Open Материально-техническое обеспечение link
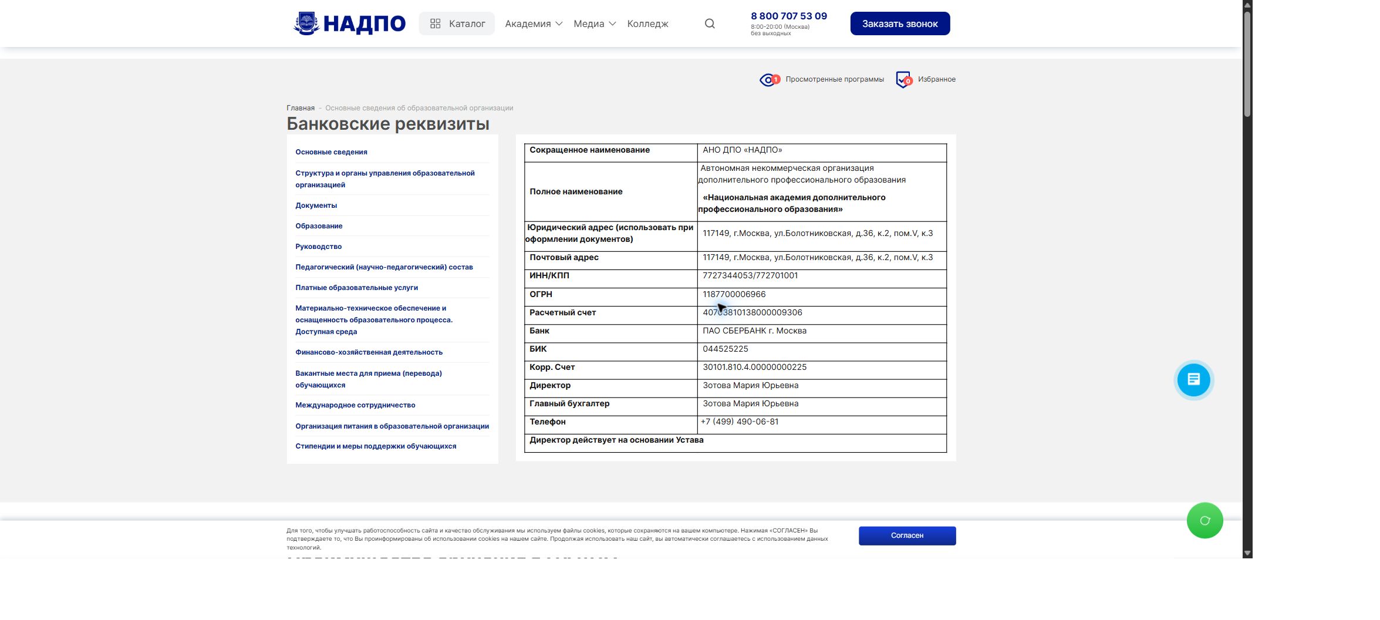The width and height of the screenshot is (1380, 620). pos(374,320)
